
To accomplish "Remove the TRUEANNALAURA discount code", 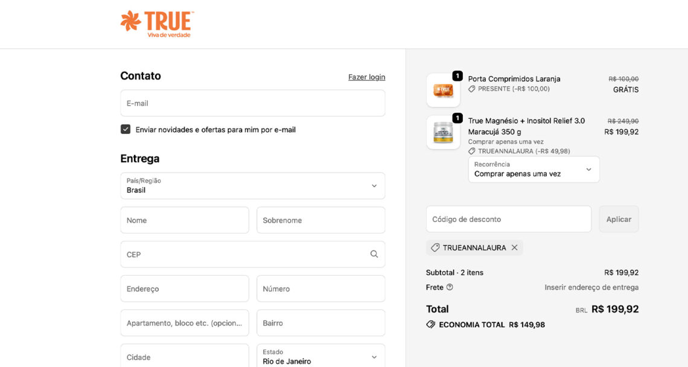I will pos(514,247).
